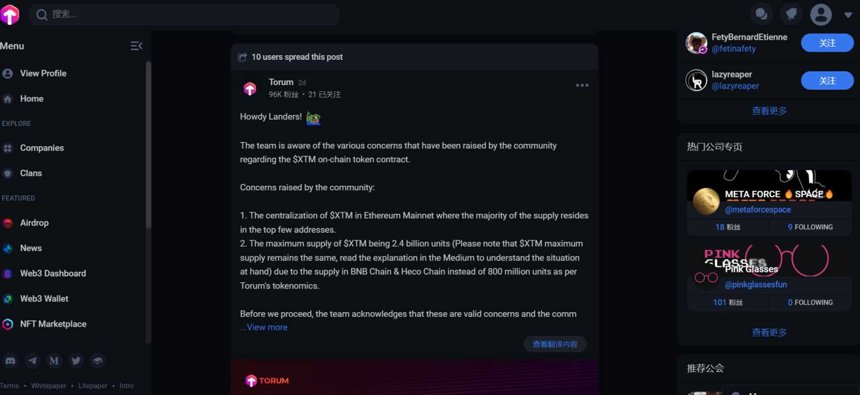Open the notifications bell icon
Screen dimensions: 860x395
click(791, 14)
